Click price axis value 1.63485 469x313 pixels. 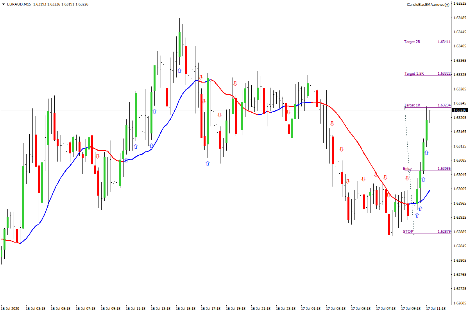coord(460,18)
